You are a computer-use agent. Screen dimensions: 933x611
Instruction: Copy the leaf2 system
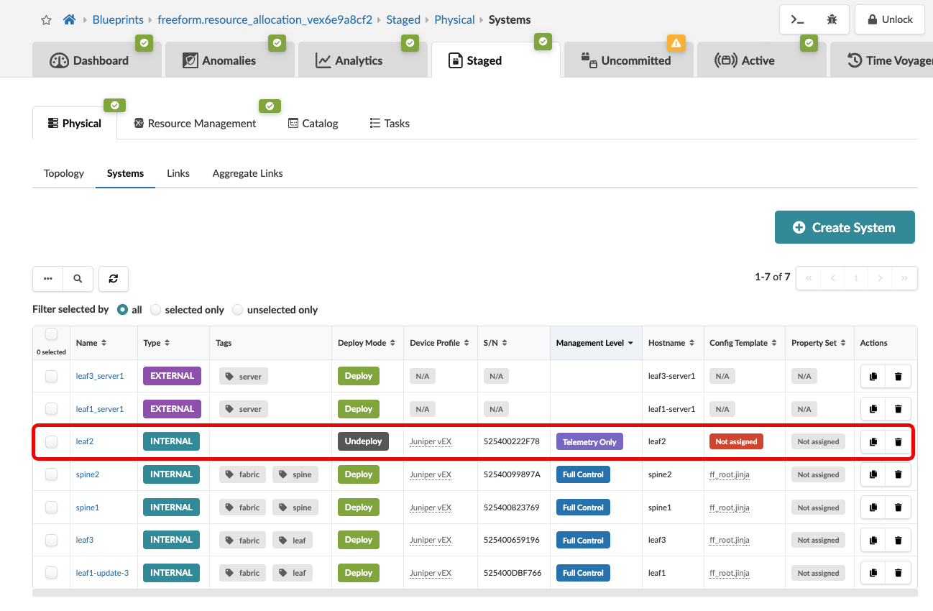point(873,441)
